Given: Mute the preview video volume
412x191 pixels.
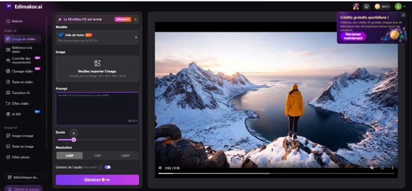Looking at the screenshot, I should click(x=372, y=168).
